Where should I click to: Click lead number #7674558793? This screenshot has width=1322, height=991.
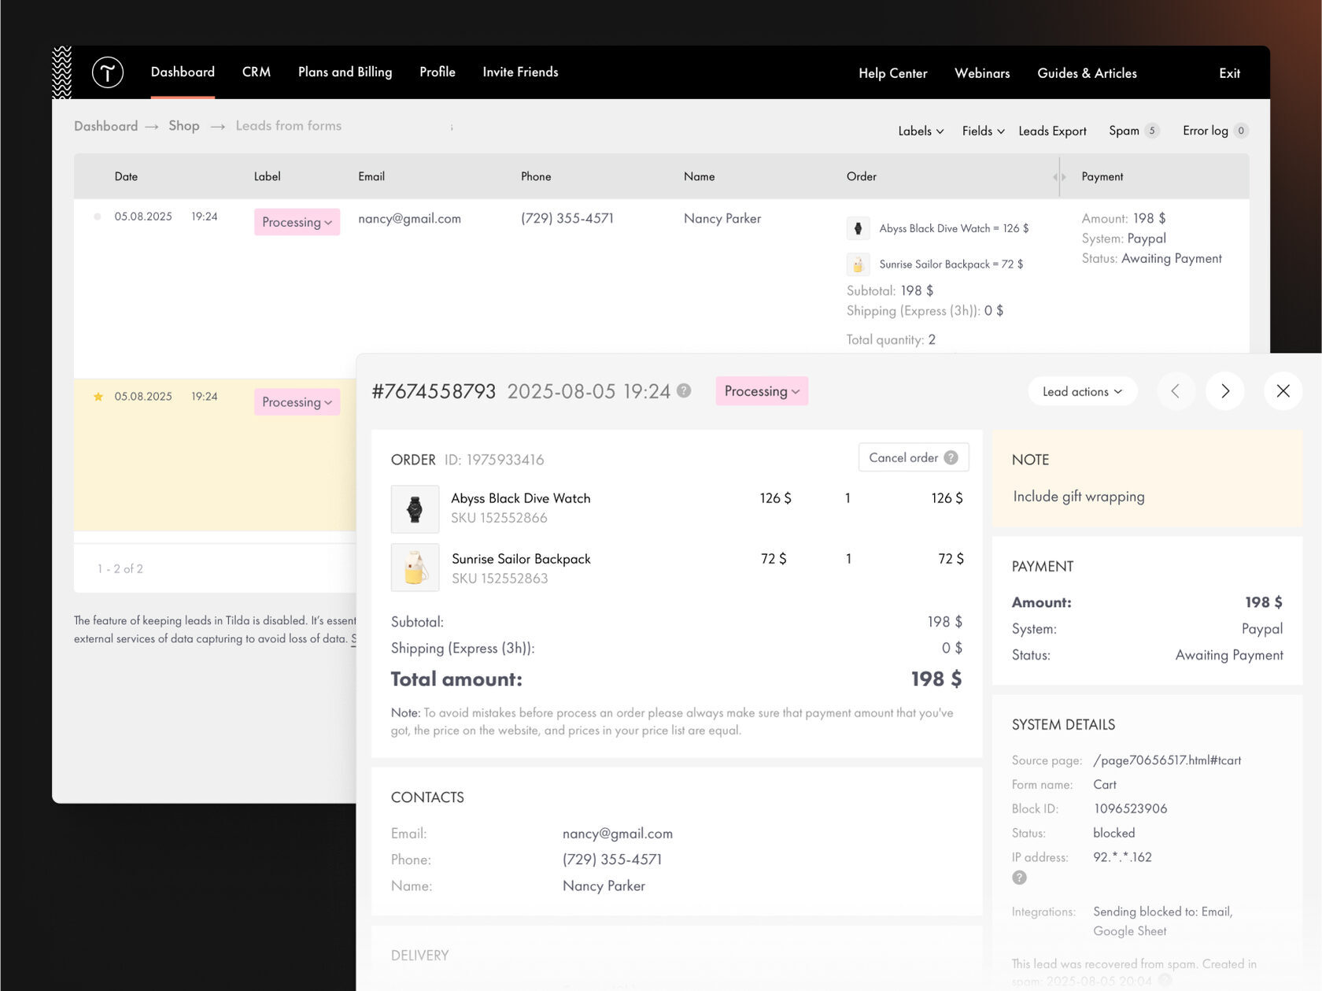(x=434, y=391)
